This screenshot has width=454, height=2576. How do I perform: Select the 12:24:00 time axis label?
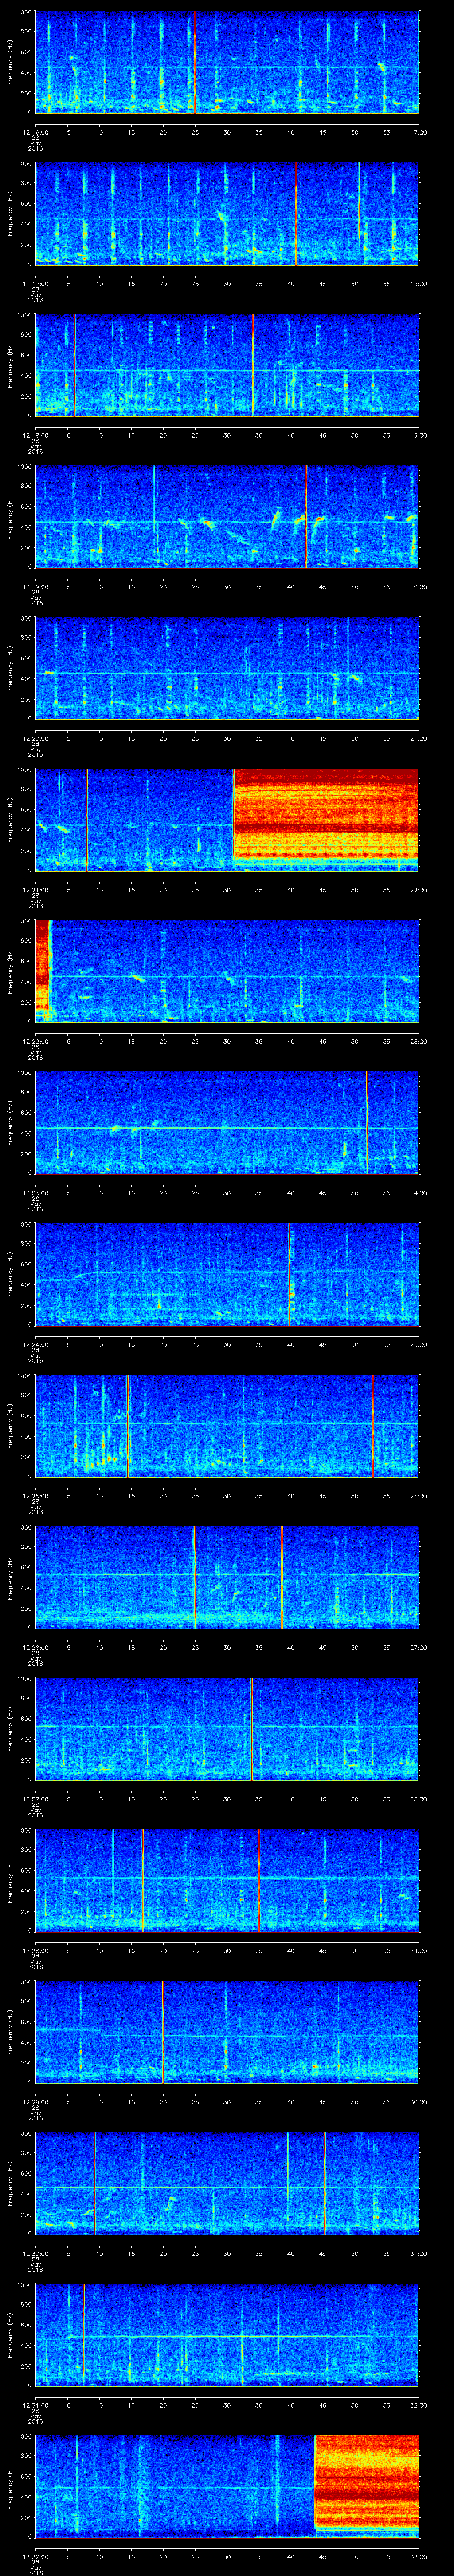coord(35,1344)
